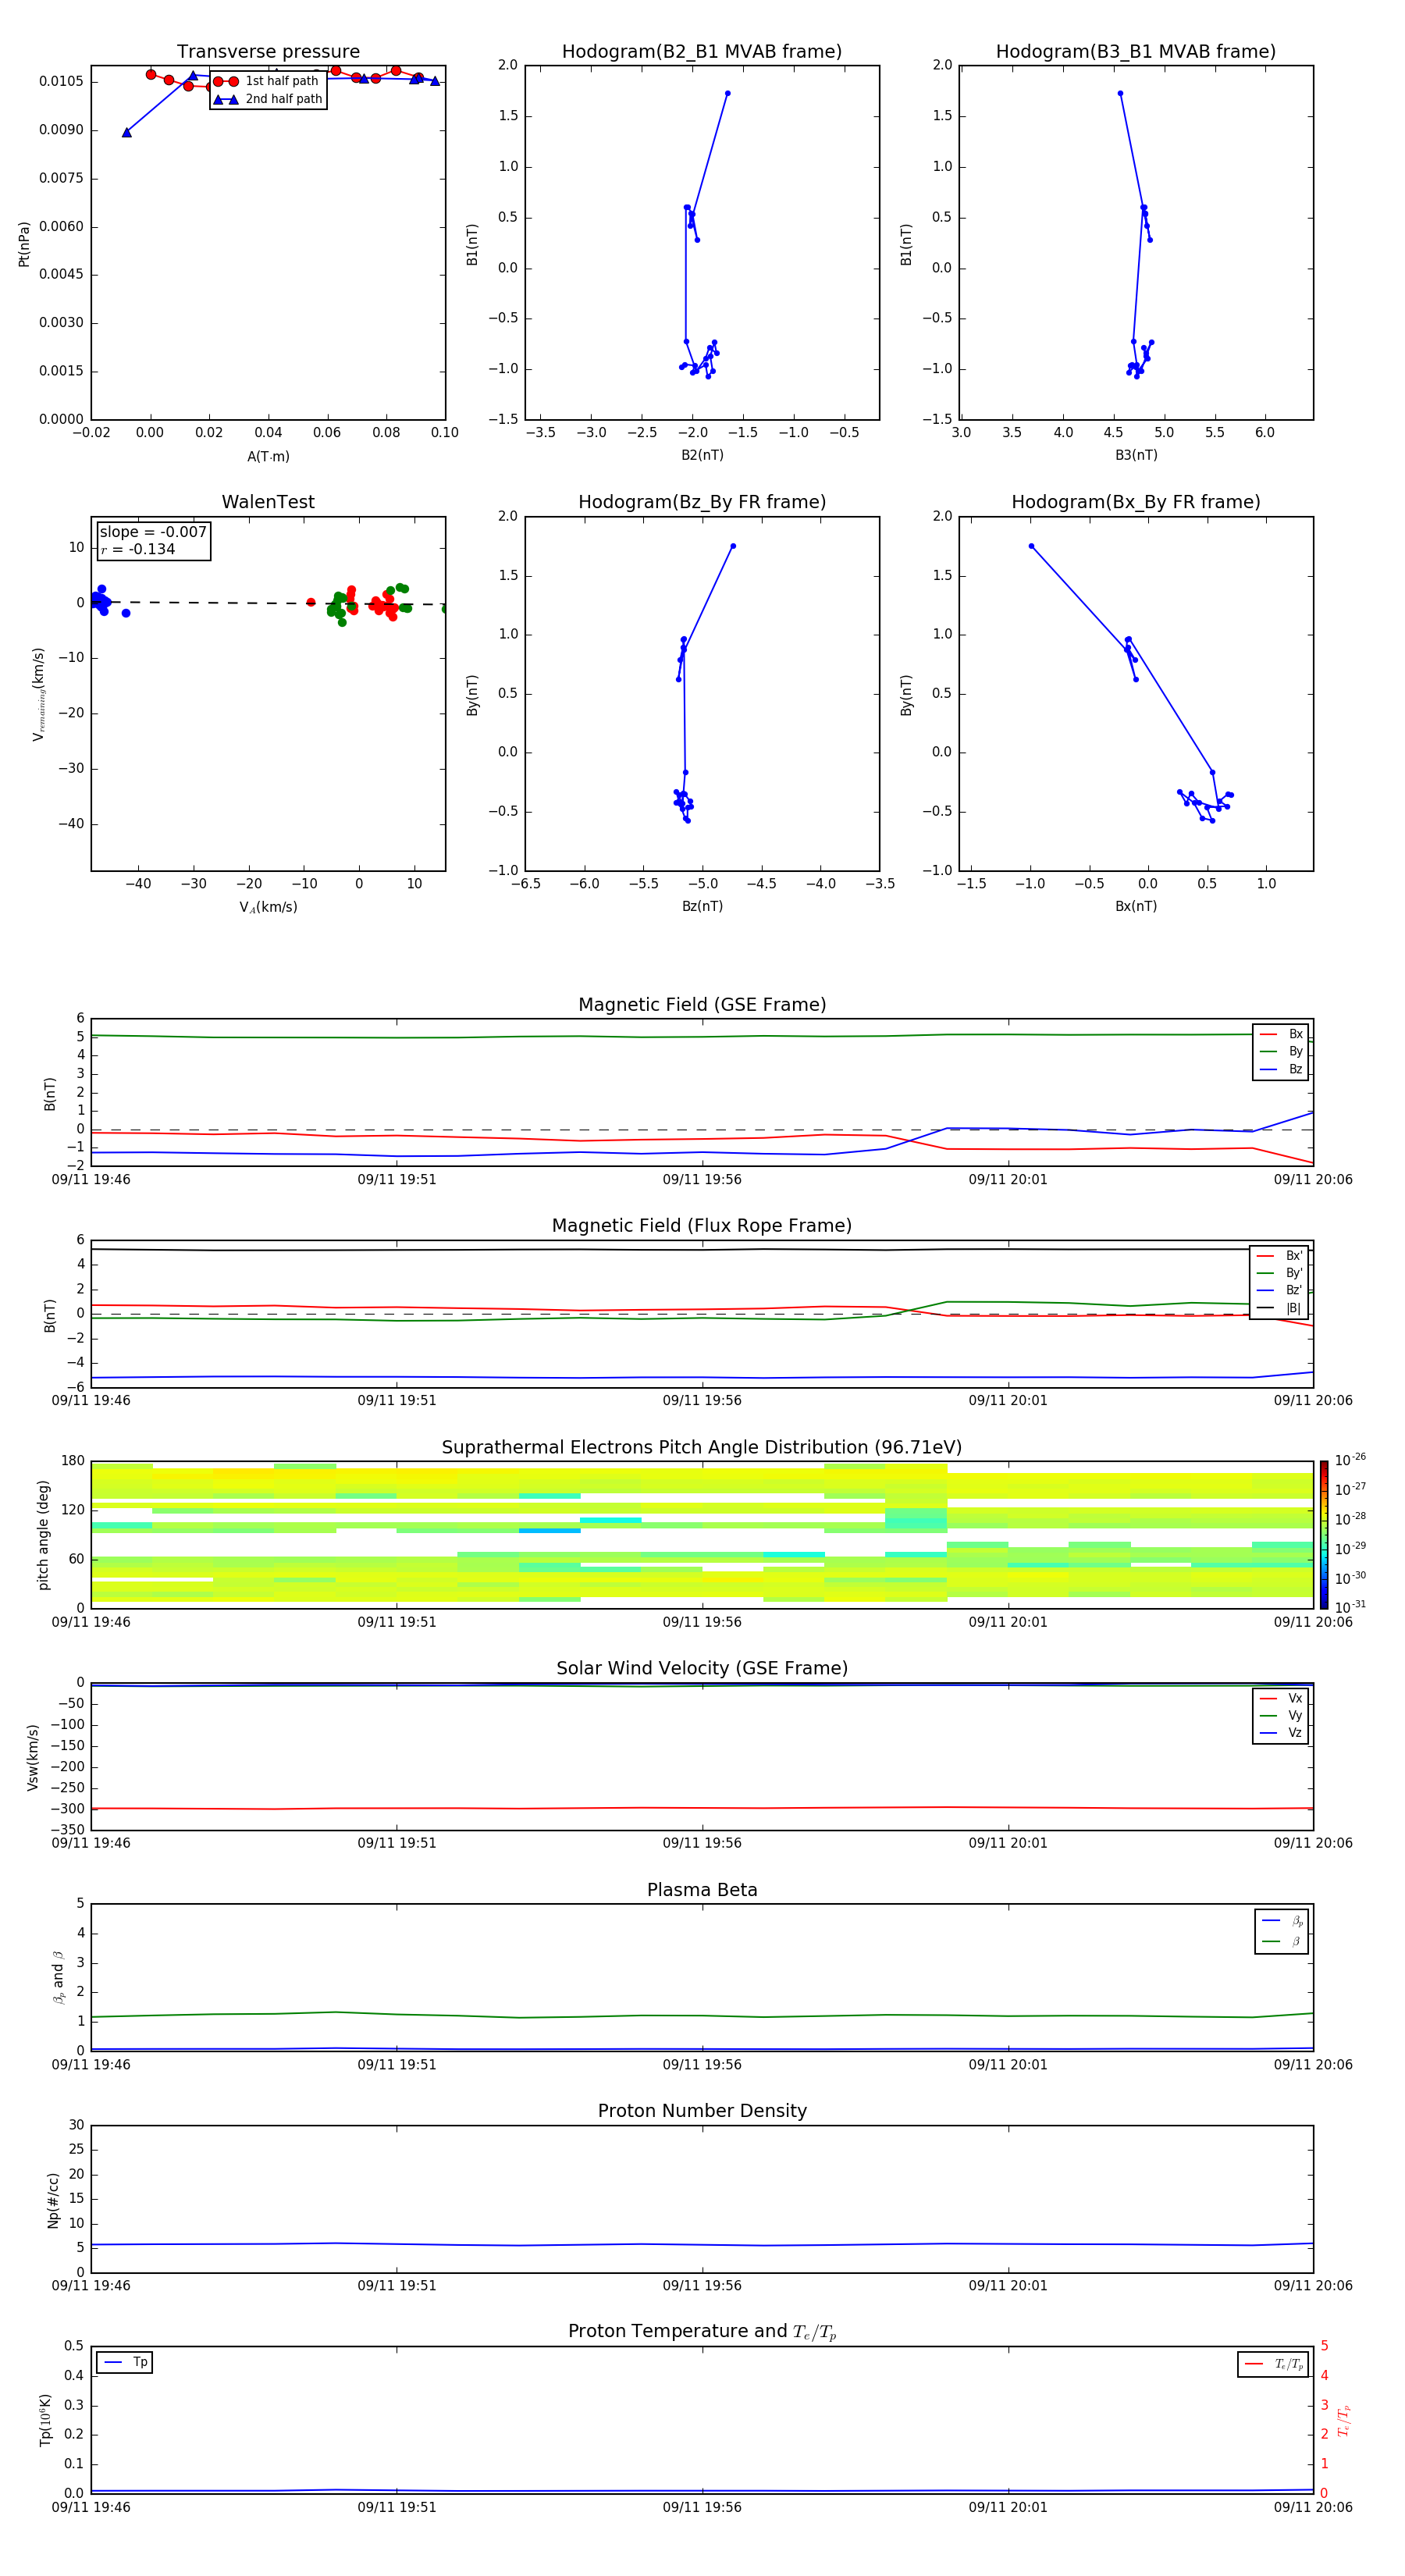Click the 'V_remaining(km/s)' y-axis label
This screenshot has width=1405, height=2576.
38,694
